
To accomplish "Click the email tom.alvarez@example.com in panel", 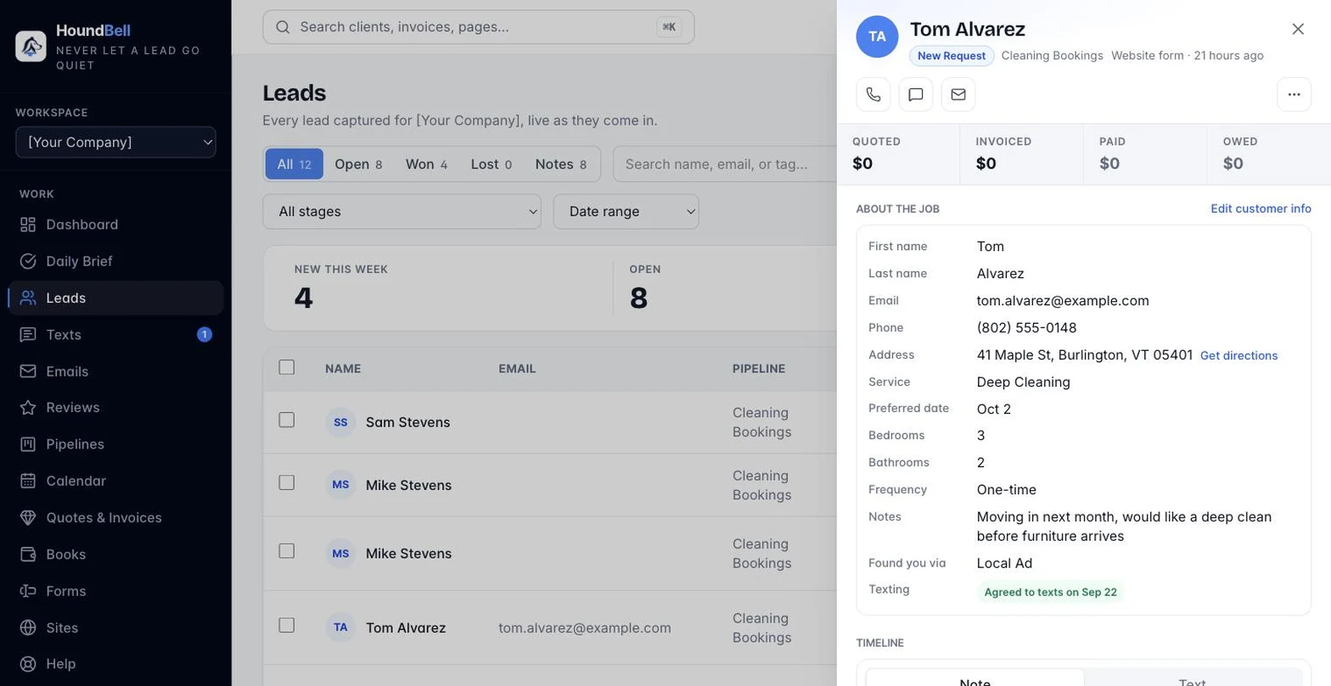I will pos(1063,300).
